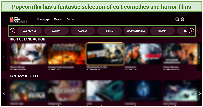Slide High Octane Action row left
203x107 pixels.
[x=4, y=57]
